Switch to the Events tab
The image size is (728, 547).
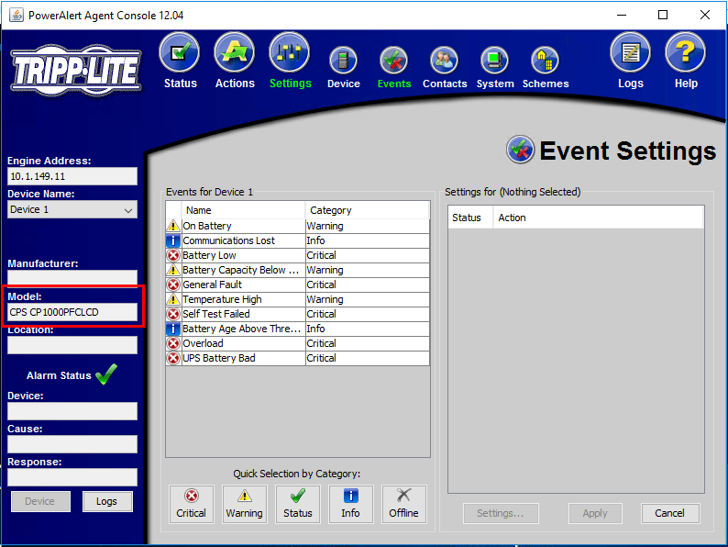(x=394, y=61)
